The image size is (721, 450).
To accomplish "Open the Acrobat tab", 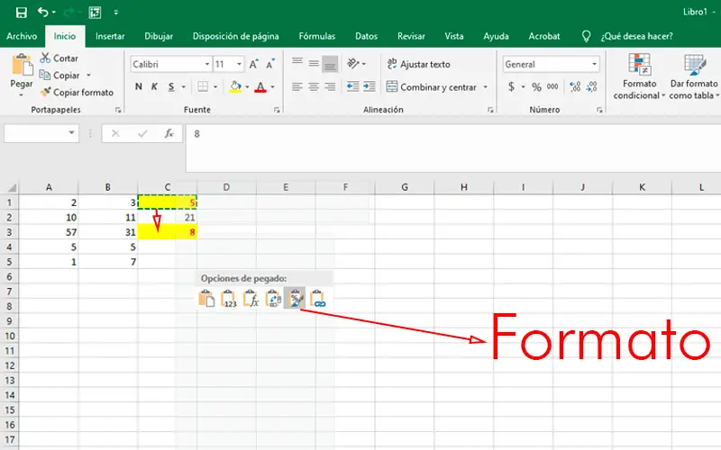I will [x=544, y=36].
